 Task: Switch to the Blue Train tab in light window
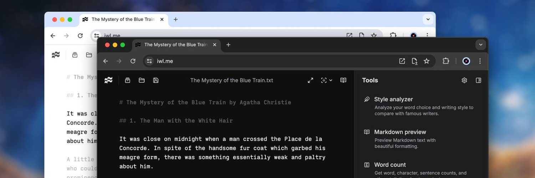click(123, 20)
